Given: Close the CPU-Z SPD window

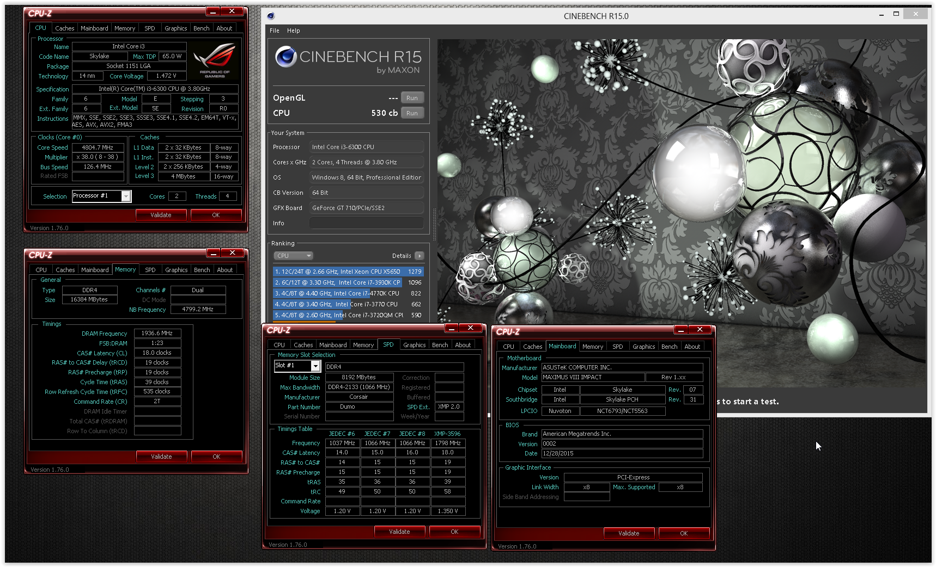Looking at the screenshot, I should coord(471,328).
